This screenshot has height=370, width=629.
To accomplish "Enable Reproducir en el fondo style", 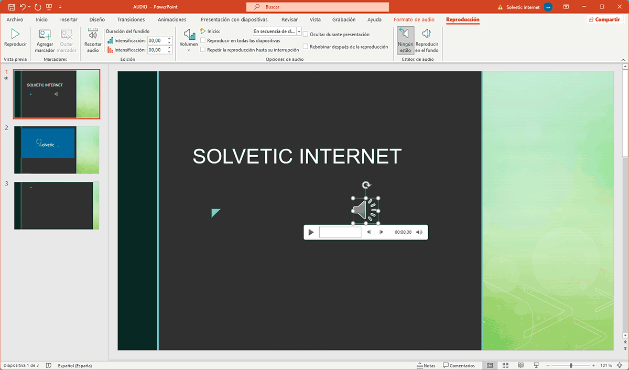I will point(426,39).
